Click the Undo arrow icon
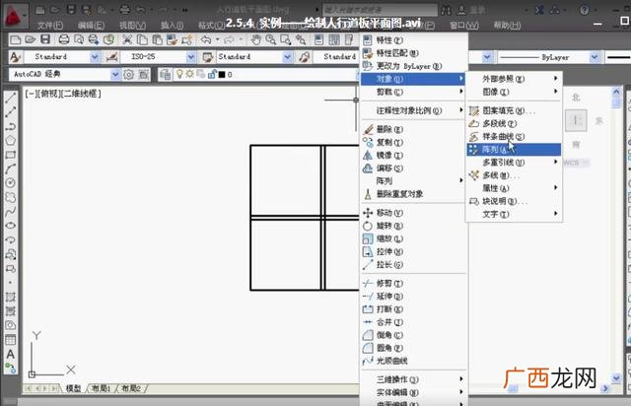The height and width of the screenshot is (406, 631). [206, 39]
